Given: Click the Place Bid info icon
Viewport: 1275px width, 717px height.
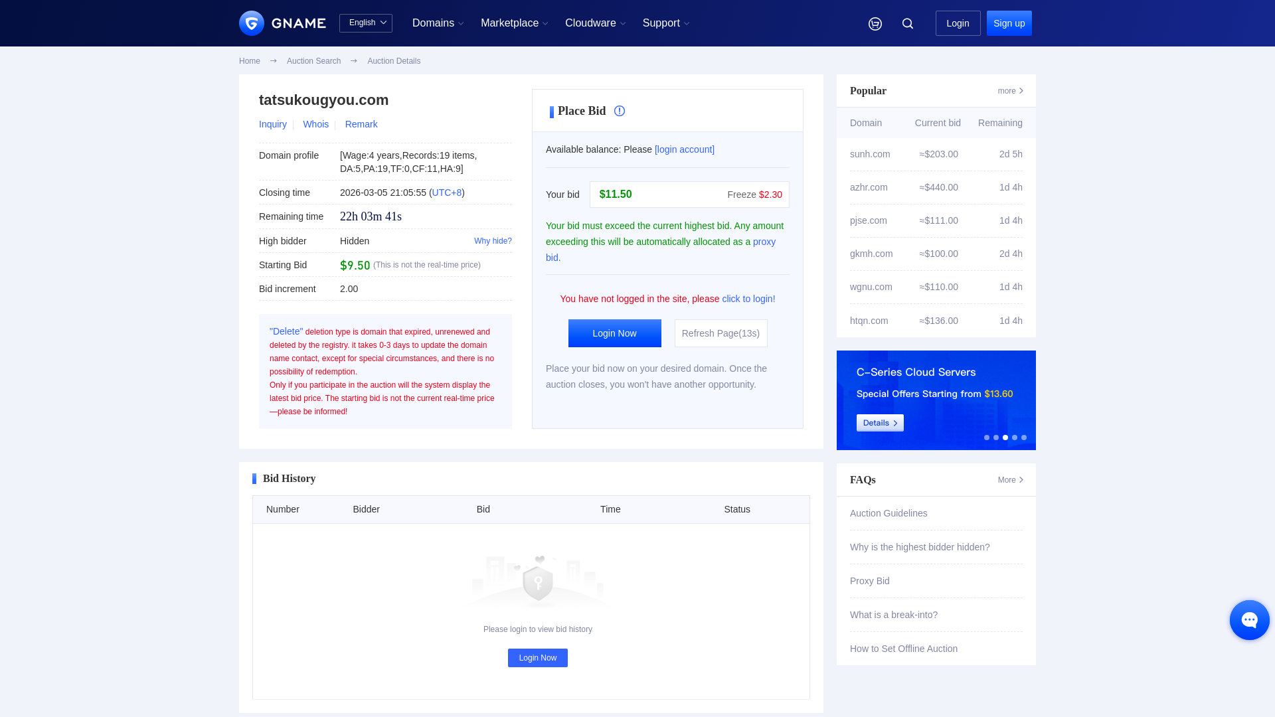Looking at the screenshot, I should click(x=620, y=111).
